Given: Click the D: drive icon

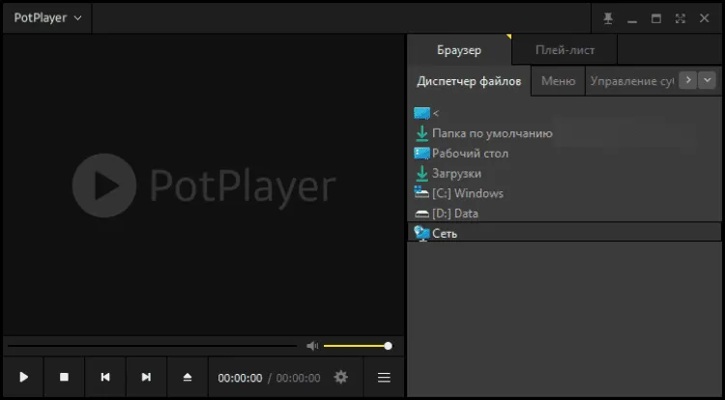Looking at the screenshot, I should click(421, 214).
